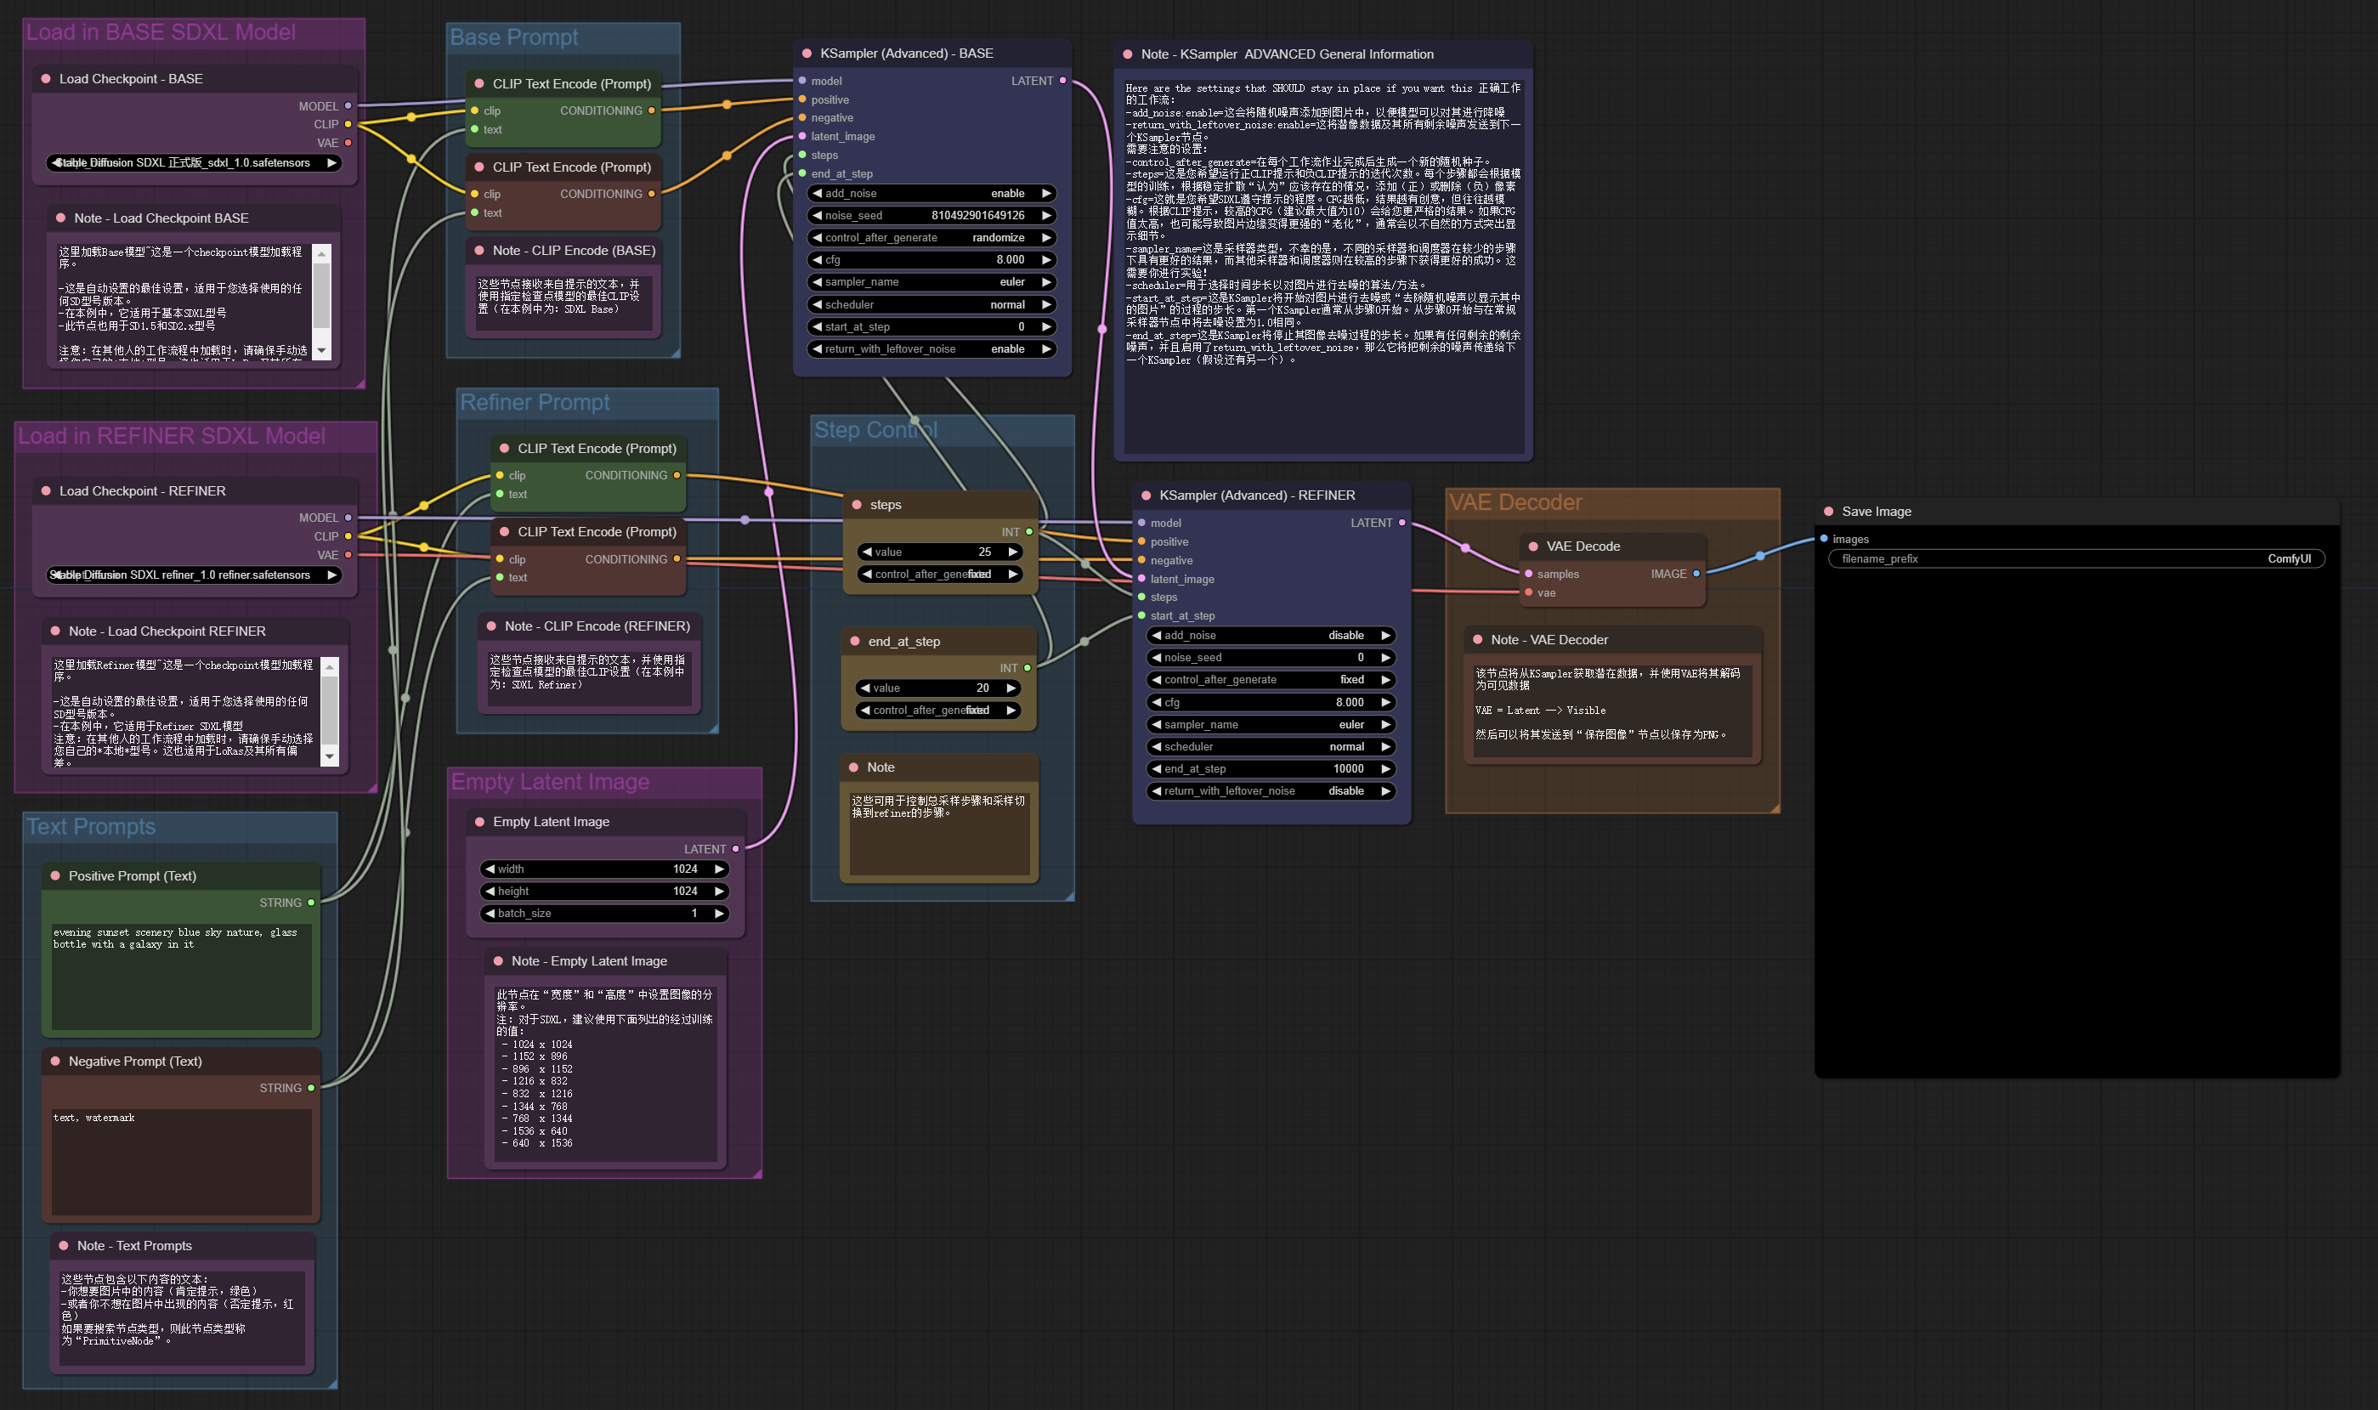Click the Save Image node collapse dot

point(1828,511)
